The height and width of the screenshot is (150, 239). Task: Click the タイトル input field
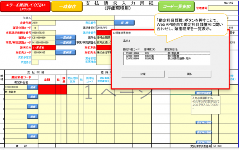click(x=73, y=18)
